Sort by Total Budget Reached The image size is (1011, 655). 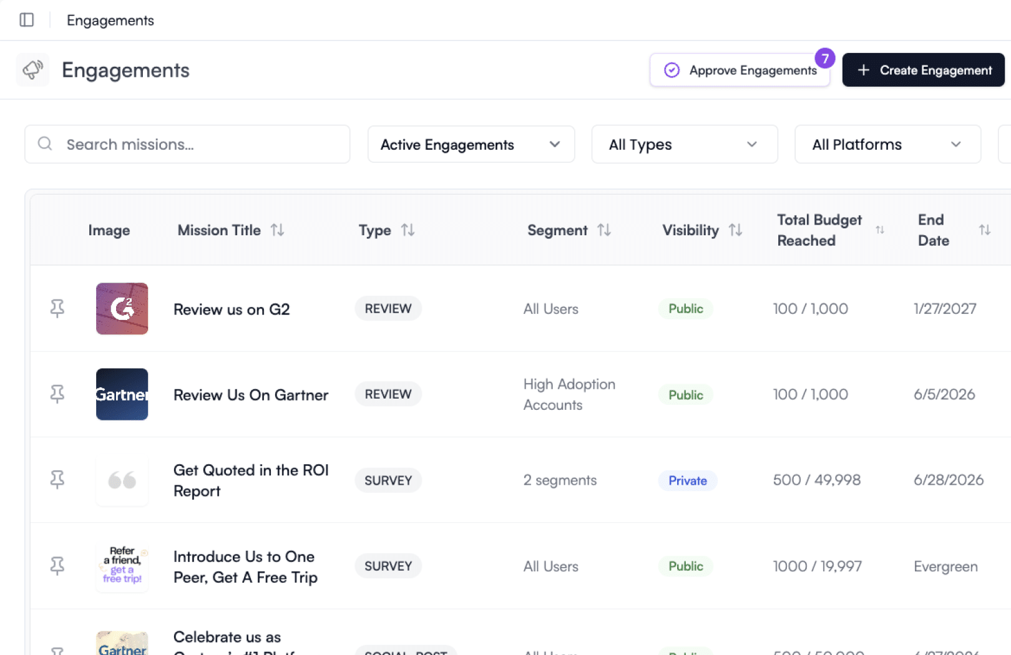879,230
